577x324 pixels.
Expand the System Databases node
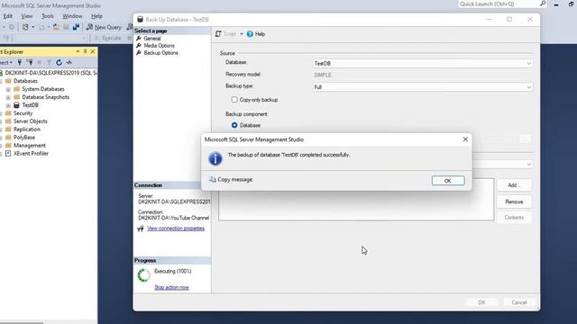(x=8, y=89)
